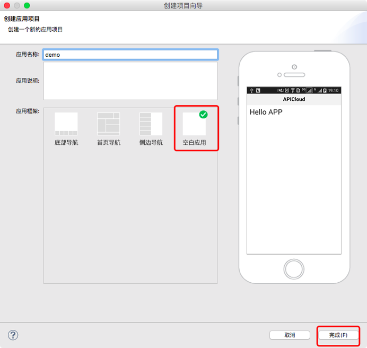Open help via the question mark icon
This screenshot has height=348, width=367.
point(13,335)
